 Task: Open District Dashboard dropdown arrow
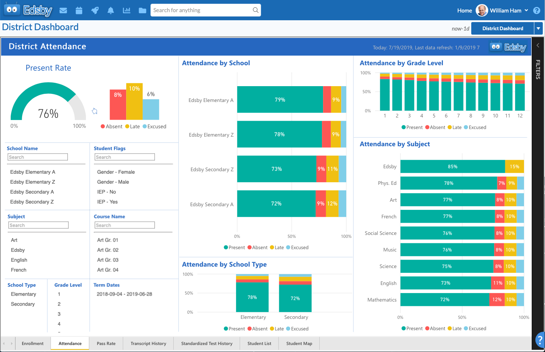(x=538, y=28)
